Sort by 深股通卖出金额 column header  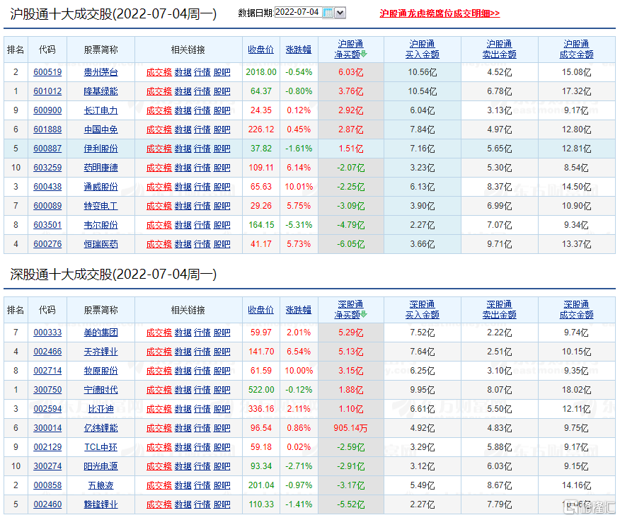[500, 310]
